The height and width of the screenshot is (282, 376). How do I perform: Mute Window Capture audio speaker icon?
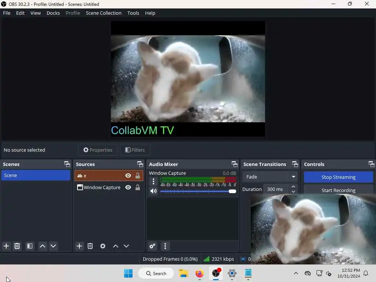click(153, 191)
